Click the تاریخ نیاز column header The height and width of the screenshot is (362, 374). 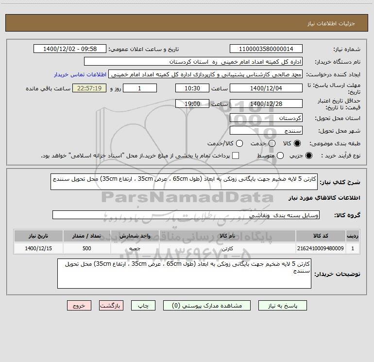(38, 236)
